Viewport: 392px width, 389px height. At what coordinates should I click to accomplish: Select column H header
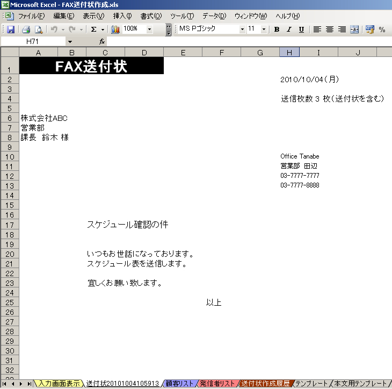click(289, 53)
